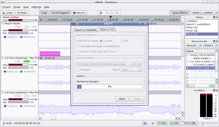
Task: Mute track 3 Luit-Zang Kapsberger
Action: [18, 96]
